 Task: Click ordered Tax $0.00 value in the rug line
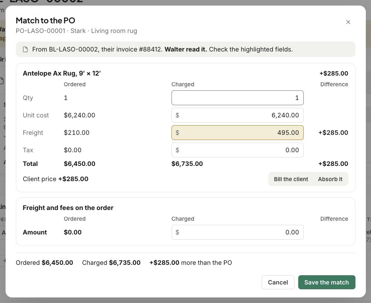tap(73, 150)
